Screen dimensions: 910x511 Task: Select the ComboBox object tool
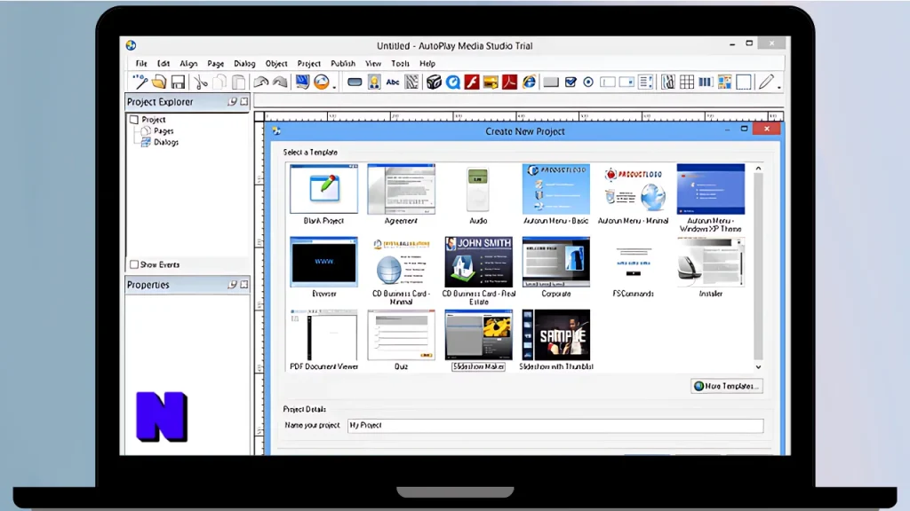[627, 83]
